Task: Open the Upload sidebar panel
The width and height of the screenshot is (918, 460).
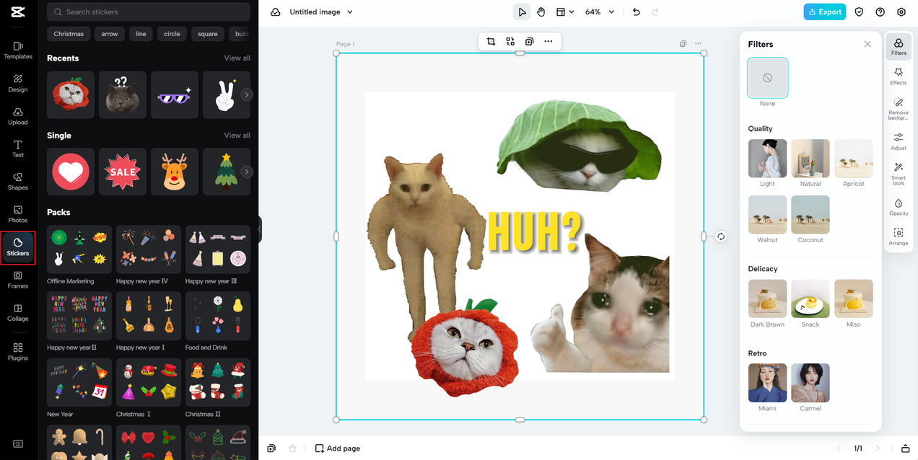Action: [x=18, y=116]
